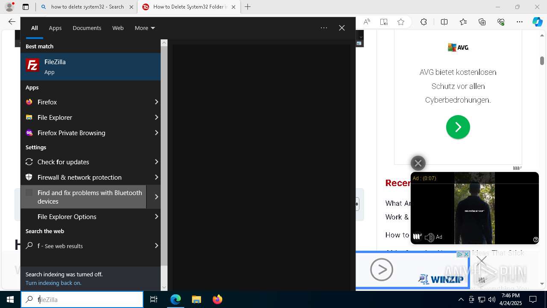Add page to favorites star
The width and height of the screenshot is (547, 308).
point(401,22)
